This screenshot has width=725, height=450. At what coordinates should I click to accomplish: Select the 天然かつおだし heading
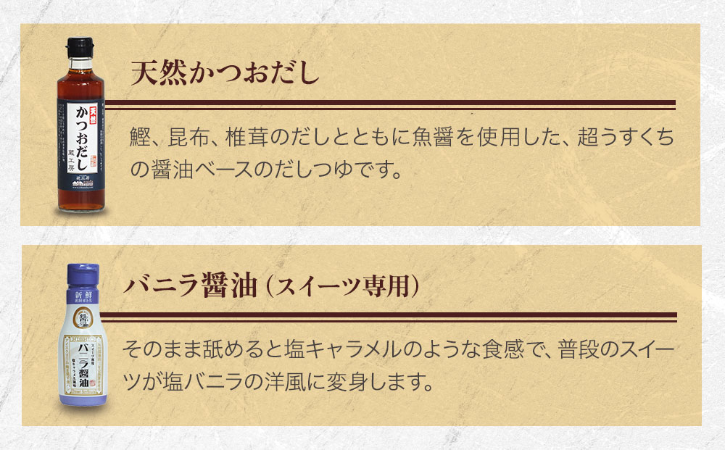tap(225, 75)
